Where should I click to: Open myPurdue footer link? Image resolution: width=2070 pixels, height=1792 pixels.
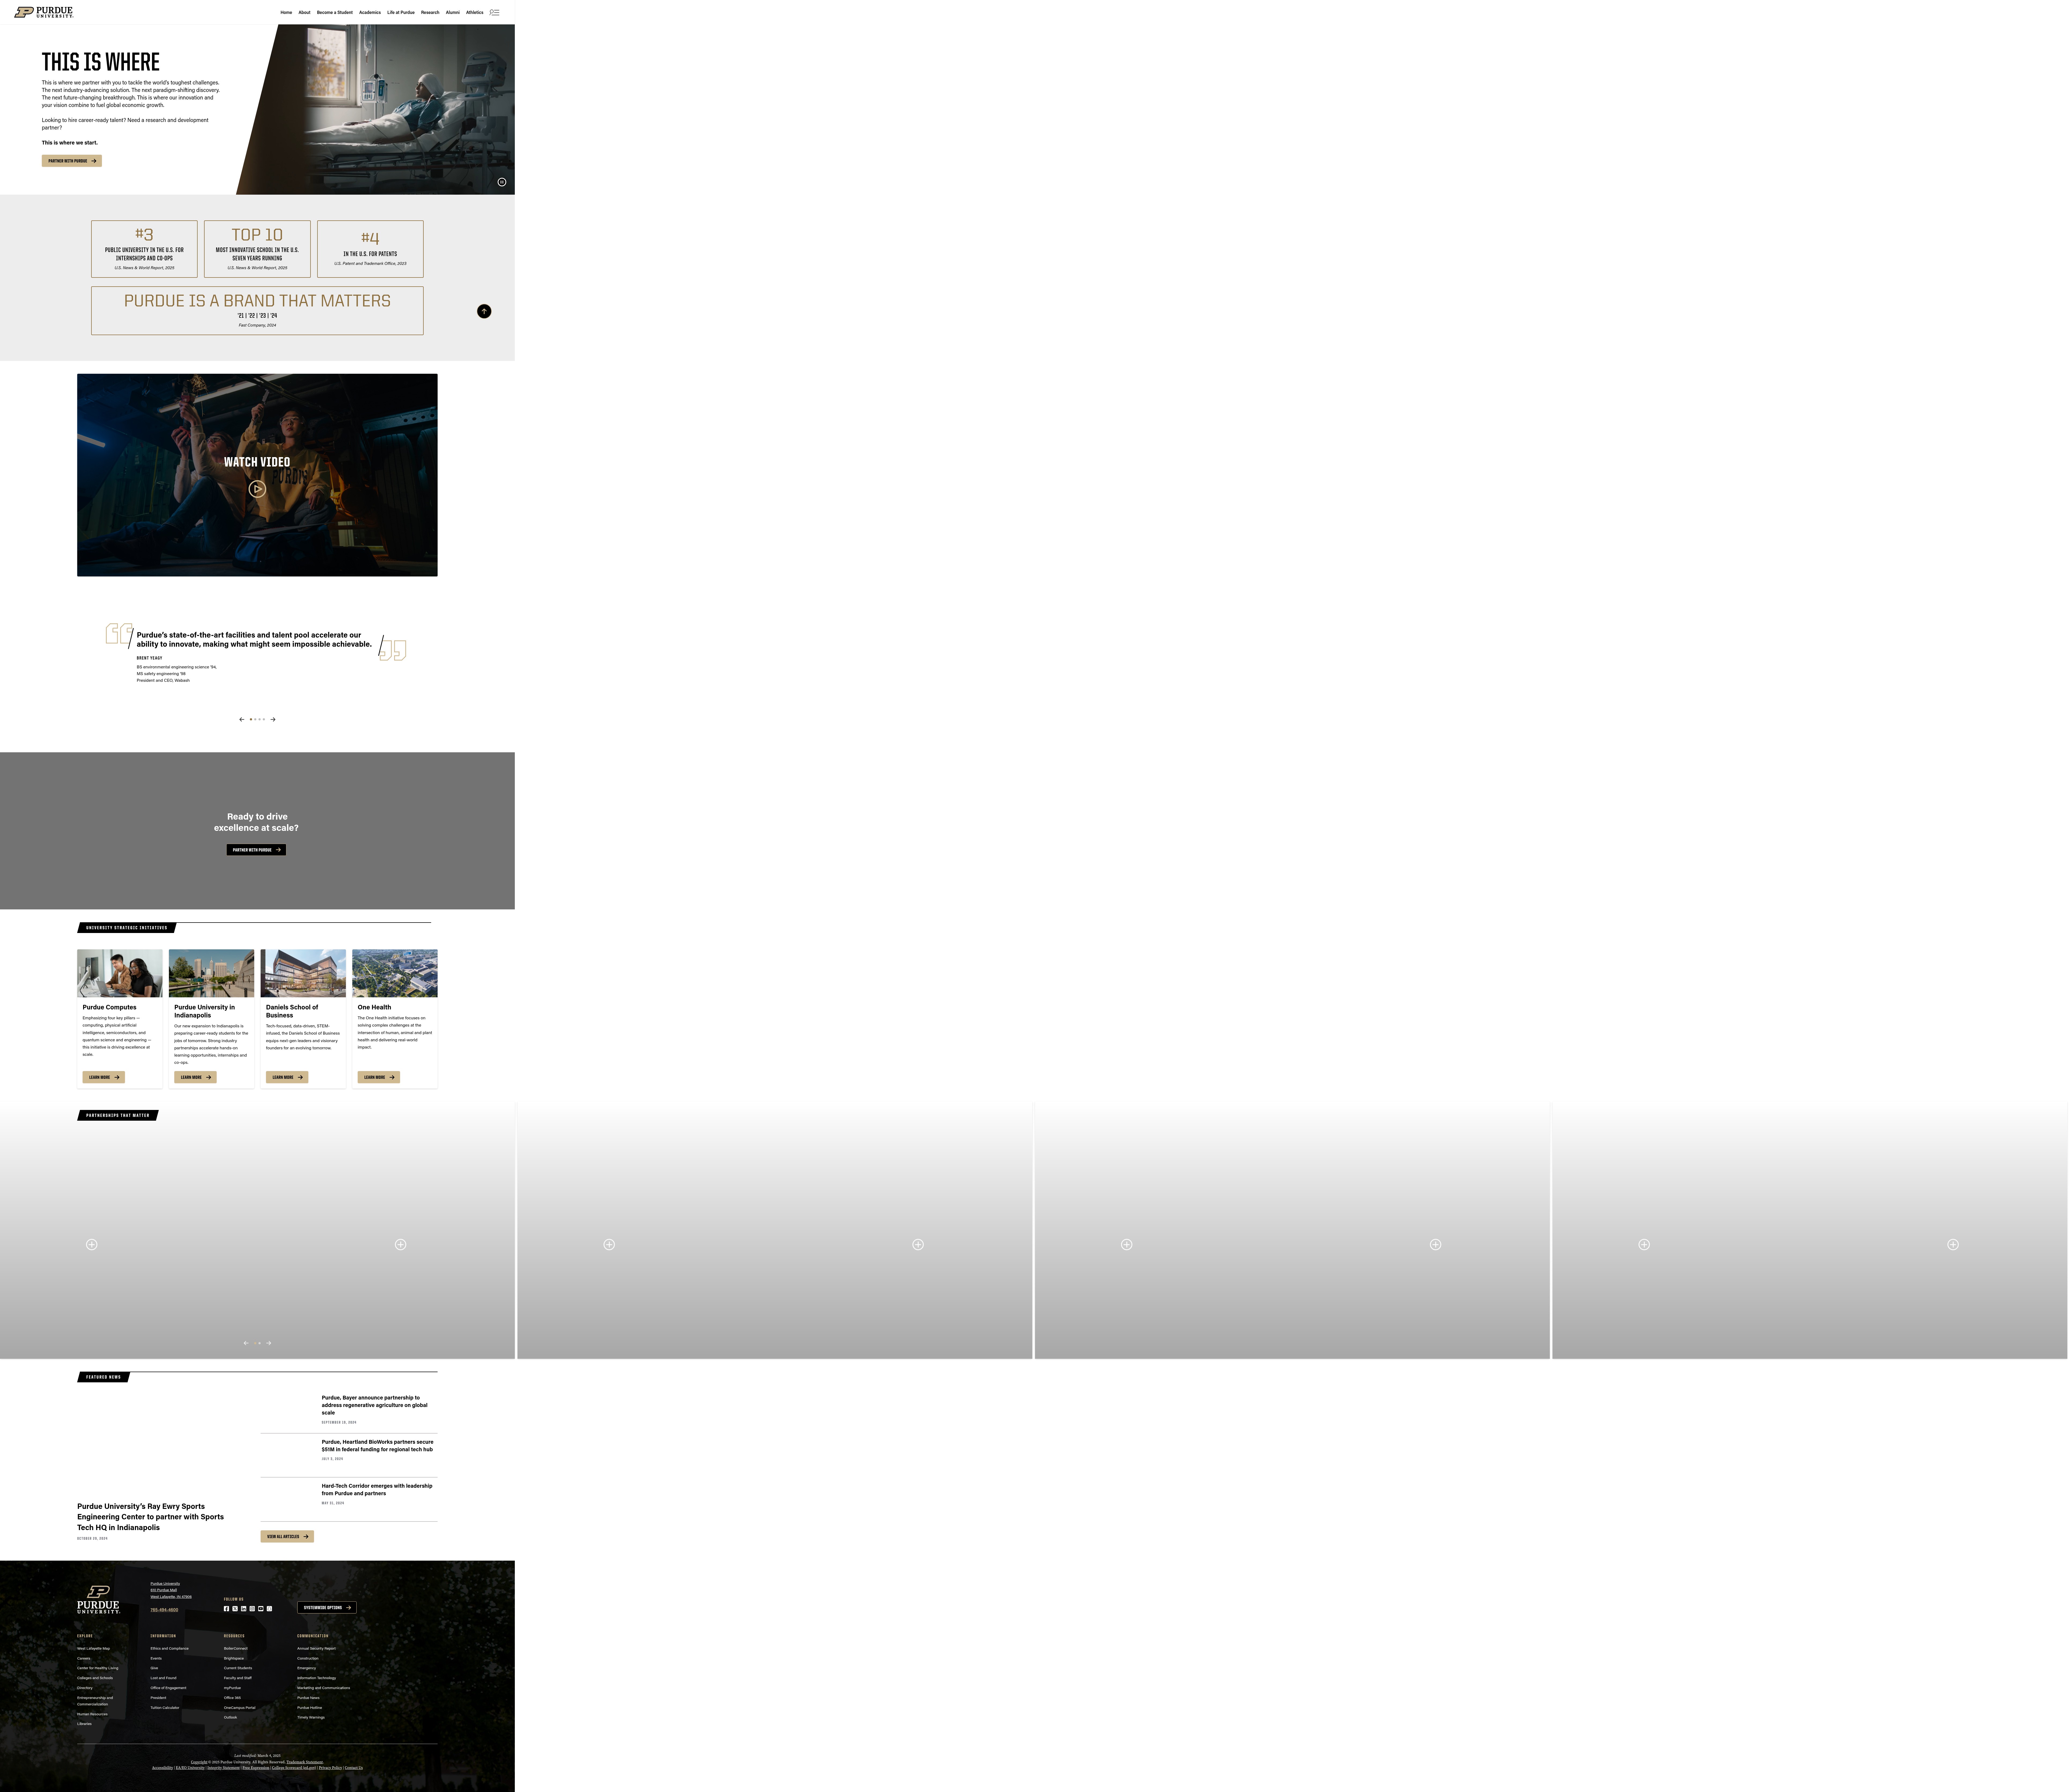click(232, 1688)
